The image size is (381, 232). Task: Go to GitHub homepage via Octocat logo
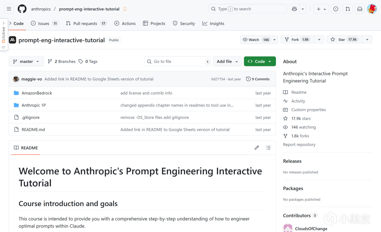pos(22,9)
